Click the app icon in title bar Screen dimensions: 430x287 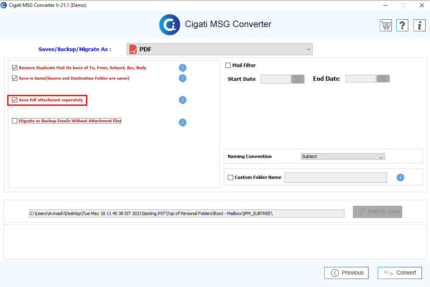pyautogui.click(x=4, y=5)
